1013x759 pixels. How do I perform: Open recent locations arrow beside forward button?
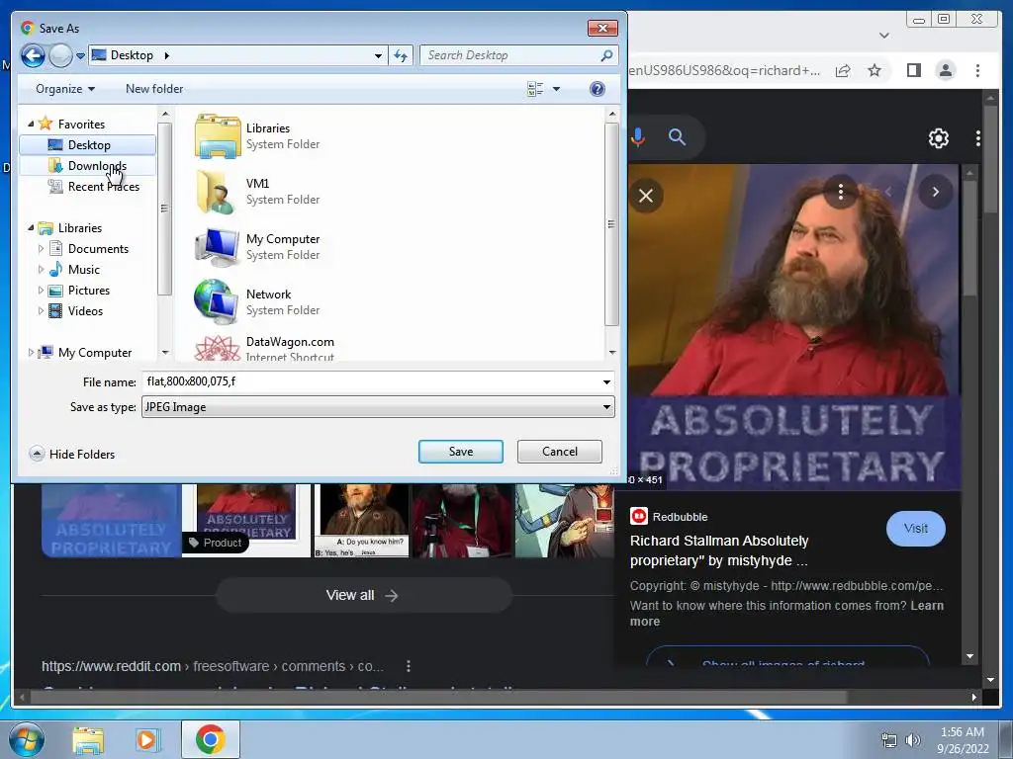[x=80, y=56]
